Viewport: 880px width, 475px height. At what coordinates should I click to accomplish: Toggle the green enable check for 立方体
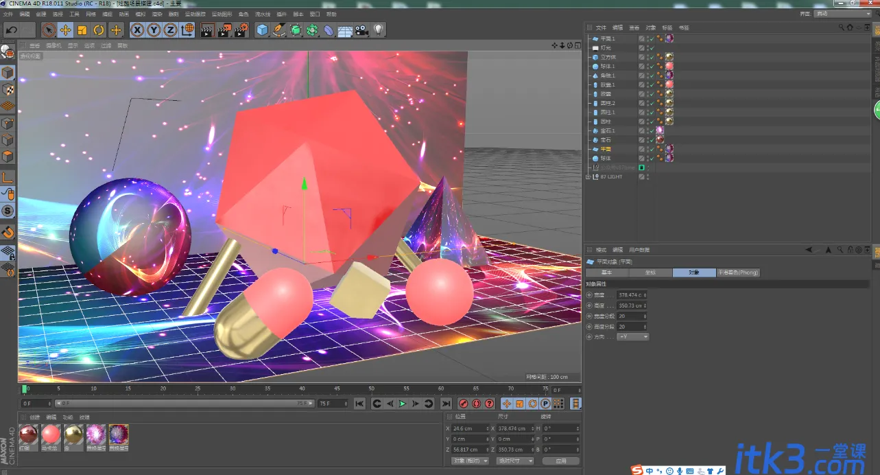coord(652,57)
